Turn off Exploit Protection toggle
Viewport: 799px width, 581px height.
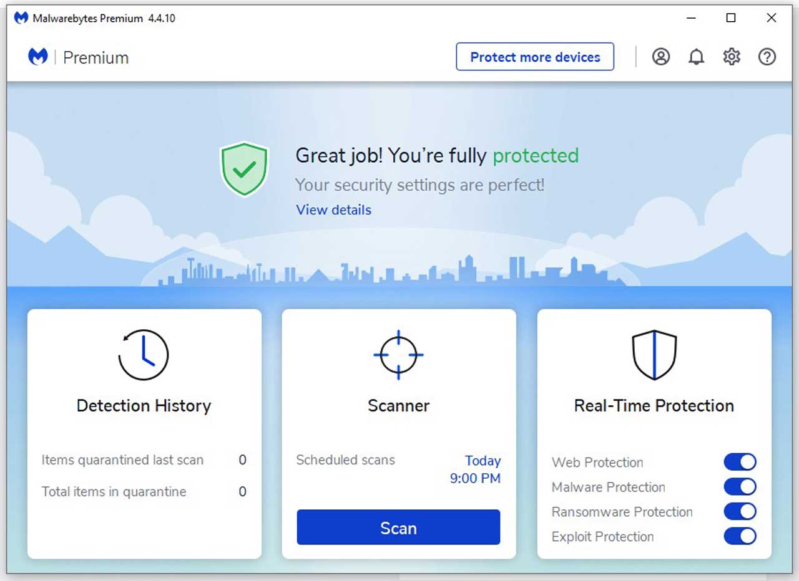pyautogui.click(x=740, y=536)
